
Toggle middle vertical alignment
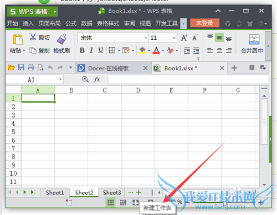pos(219,38)
